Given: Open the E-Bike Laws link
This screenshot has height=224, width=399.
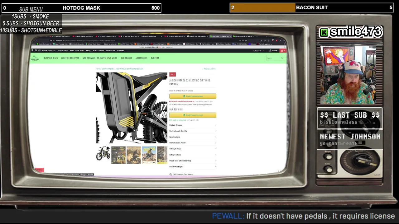Looking at the screenshot, I should [x=98, y=51].
